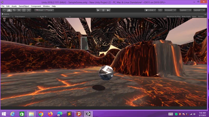Select the Scale tool
This screenshot has height=117, width=209.
tap(19, 10)
